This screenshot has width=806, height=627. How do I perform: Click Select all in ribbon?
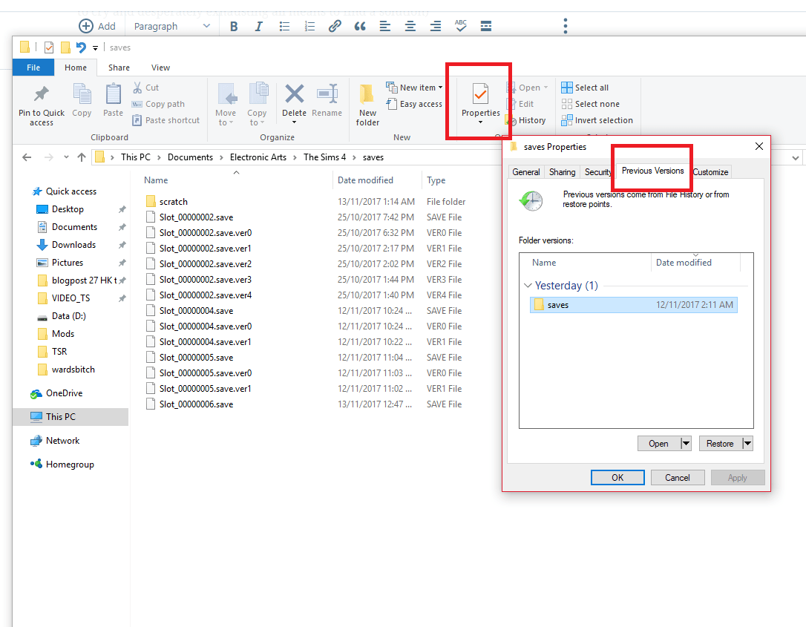pos(585,88)
